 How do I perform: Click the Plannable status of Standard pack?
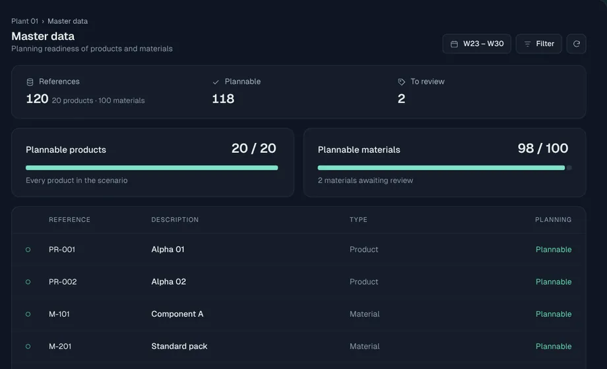[554, 346]
